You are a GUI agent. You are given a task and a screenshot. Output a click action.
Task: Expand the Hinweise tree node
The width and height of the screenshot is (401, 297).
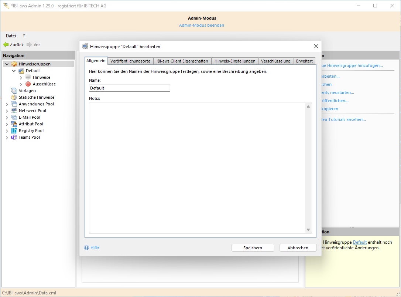click(x=21, y=77)
